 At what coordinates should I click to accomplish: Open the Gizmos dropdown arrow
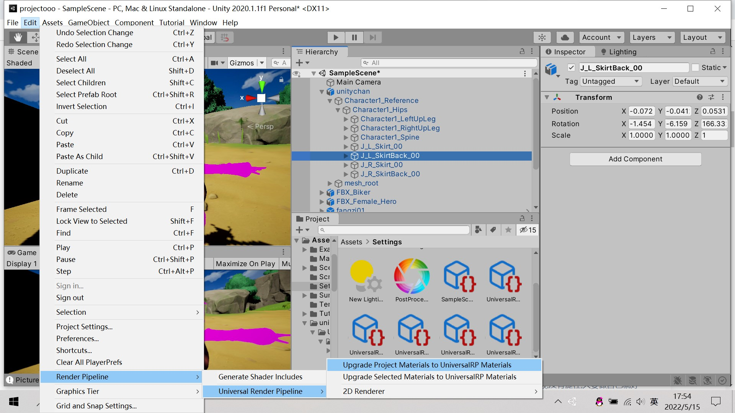[x=262, y=63]
